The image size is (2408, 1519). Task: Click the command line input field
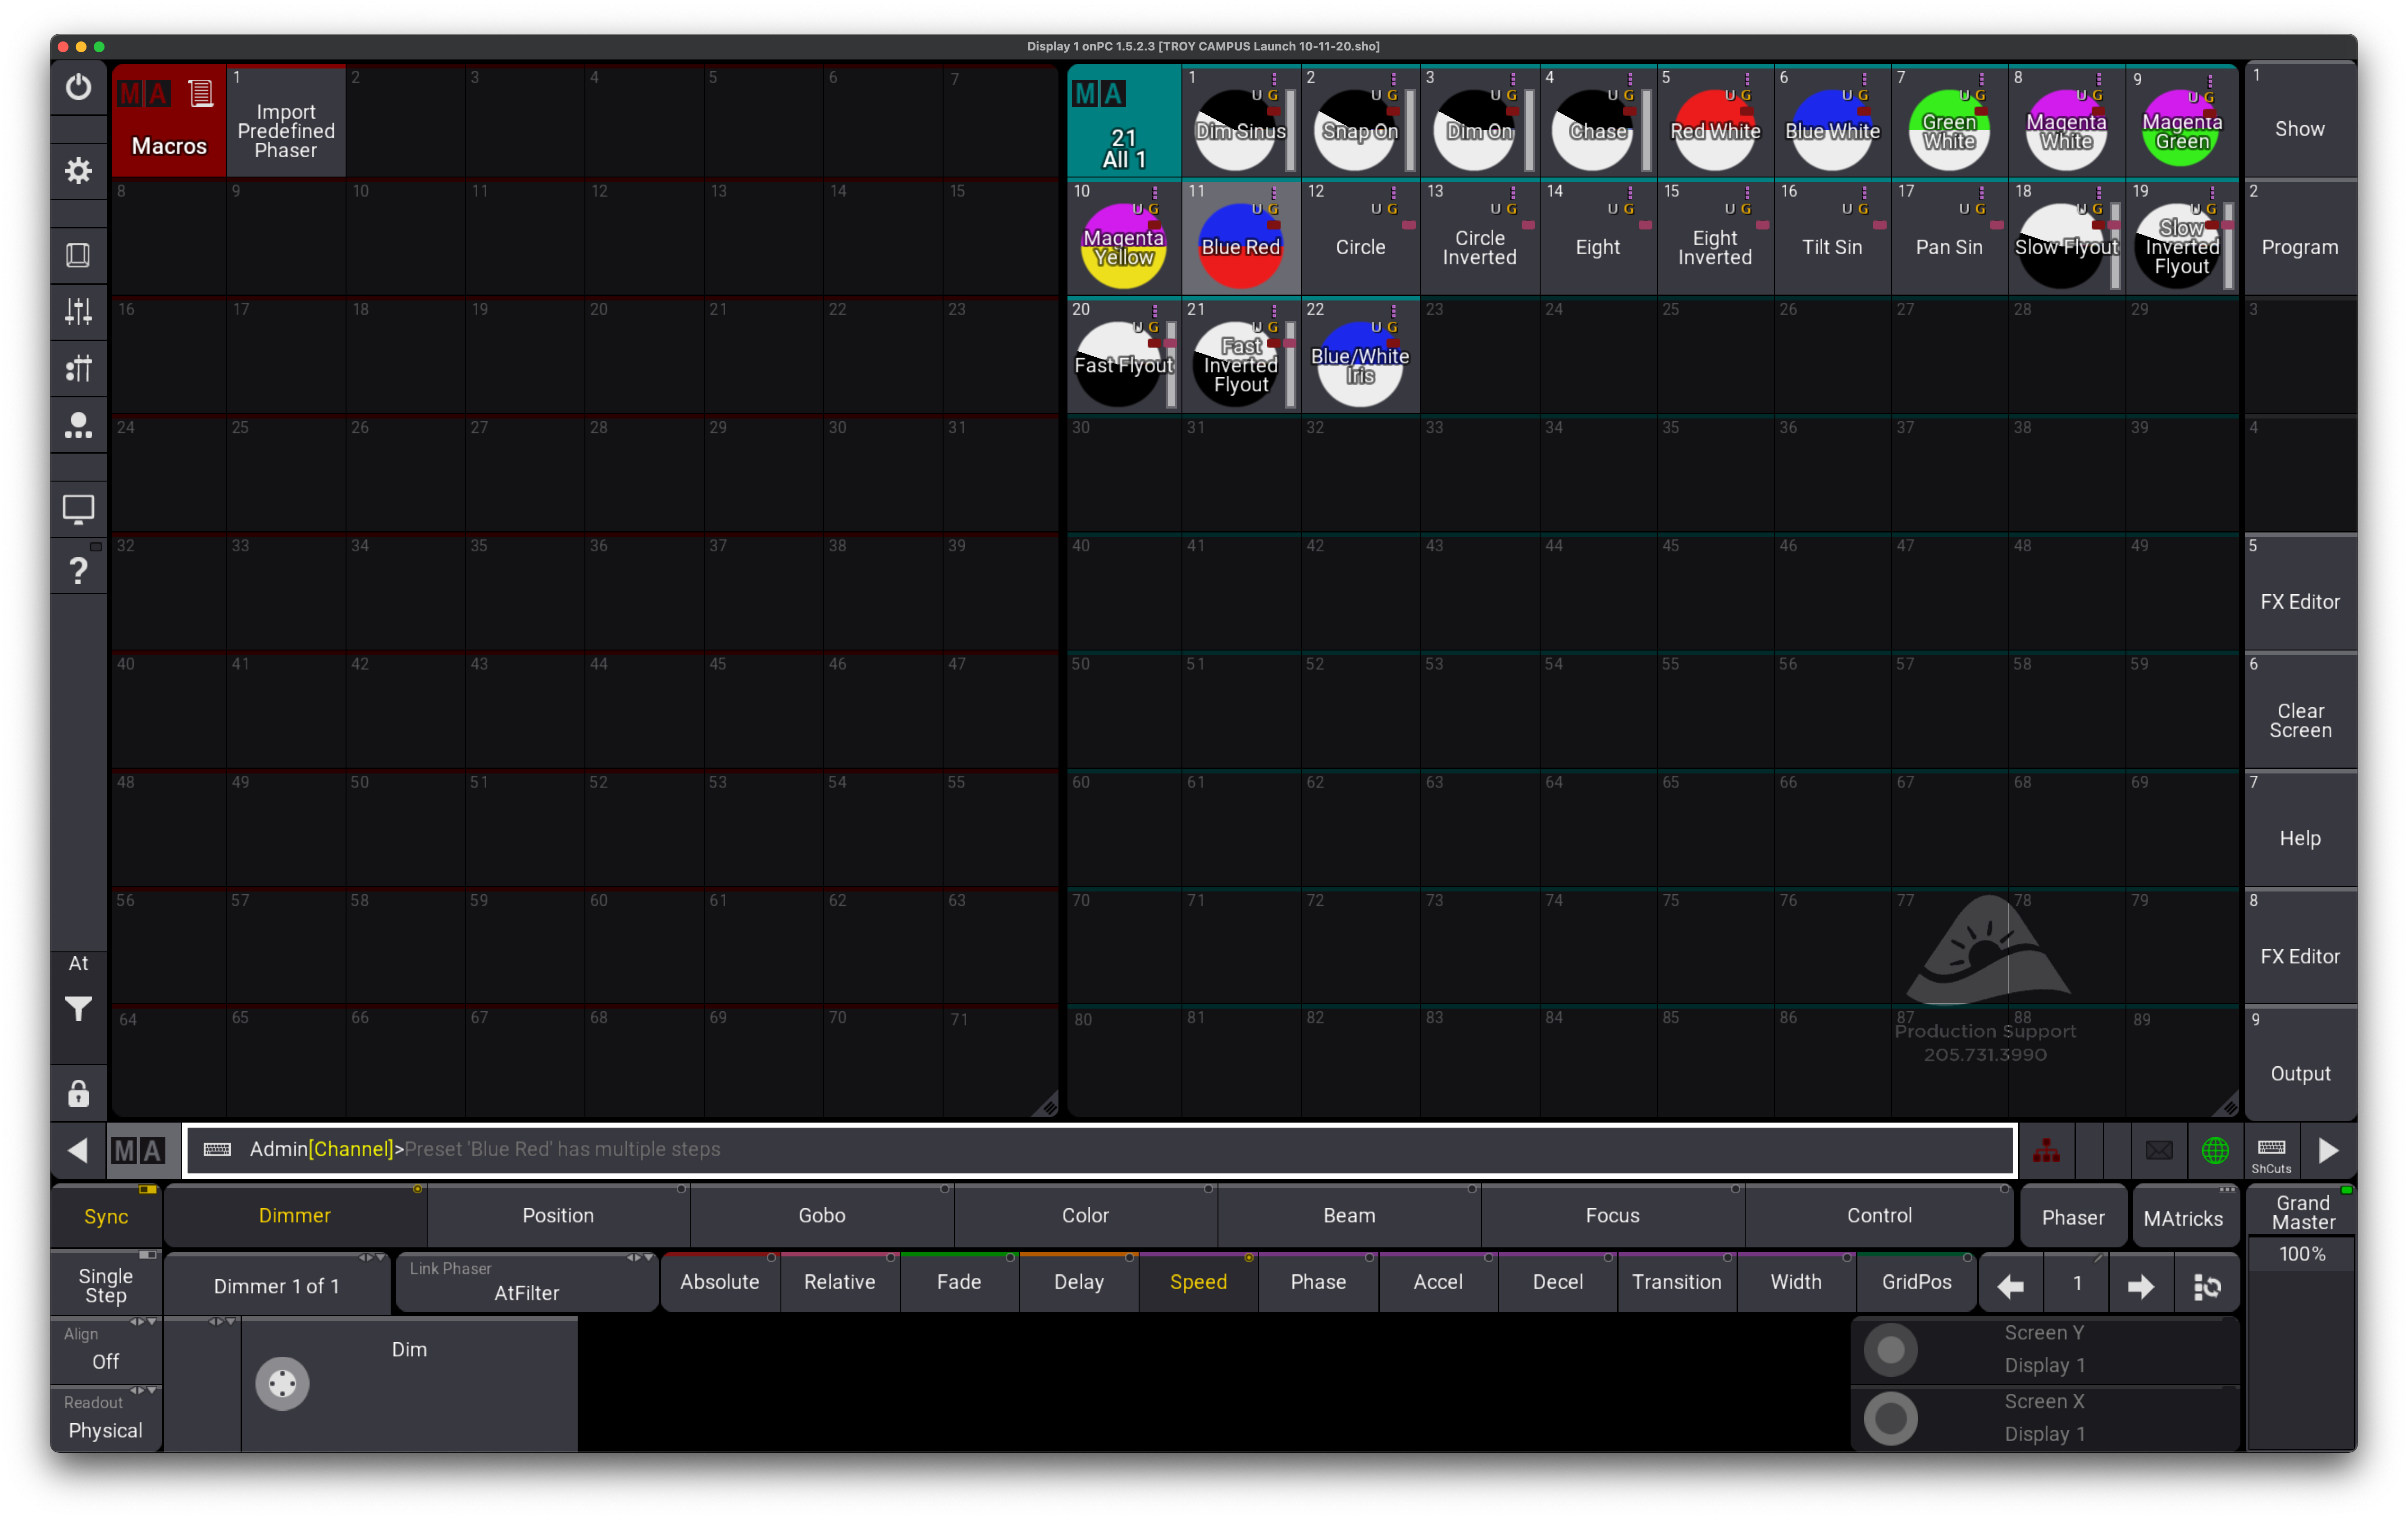point(1100,1150)
